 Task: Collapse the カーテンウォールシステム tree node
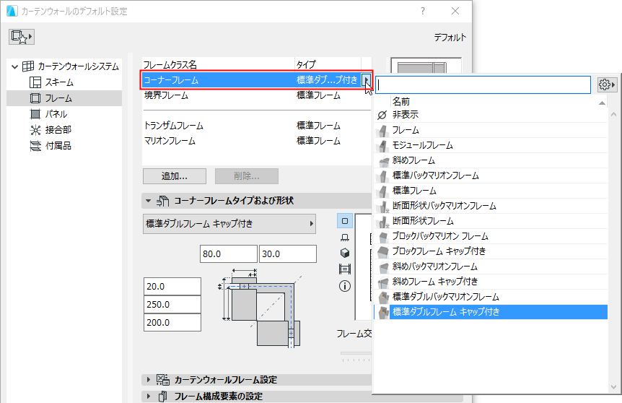[x=14, y=66]
